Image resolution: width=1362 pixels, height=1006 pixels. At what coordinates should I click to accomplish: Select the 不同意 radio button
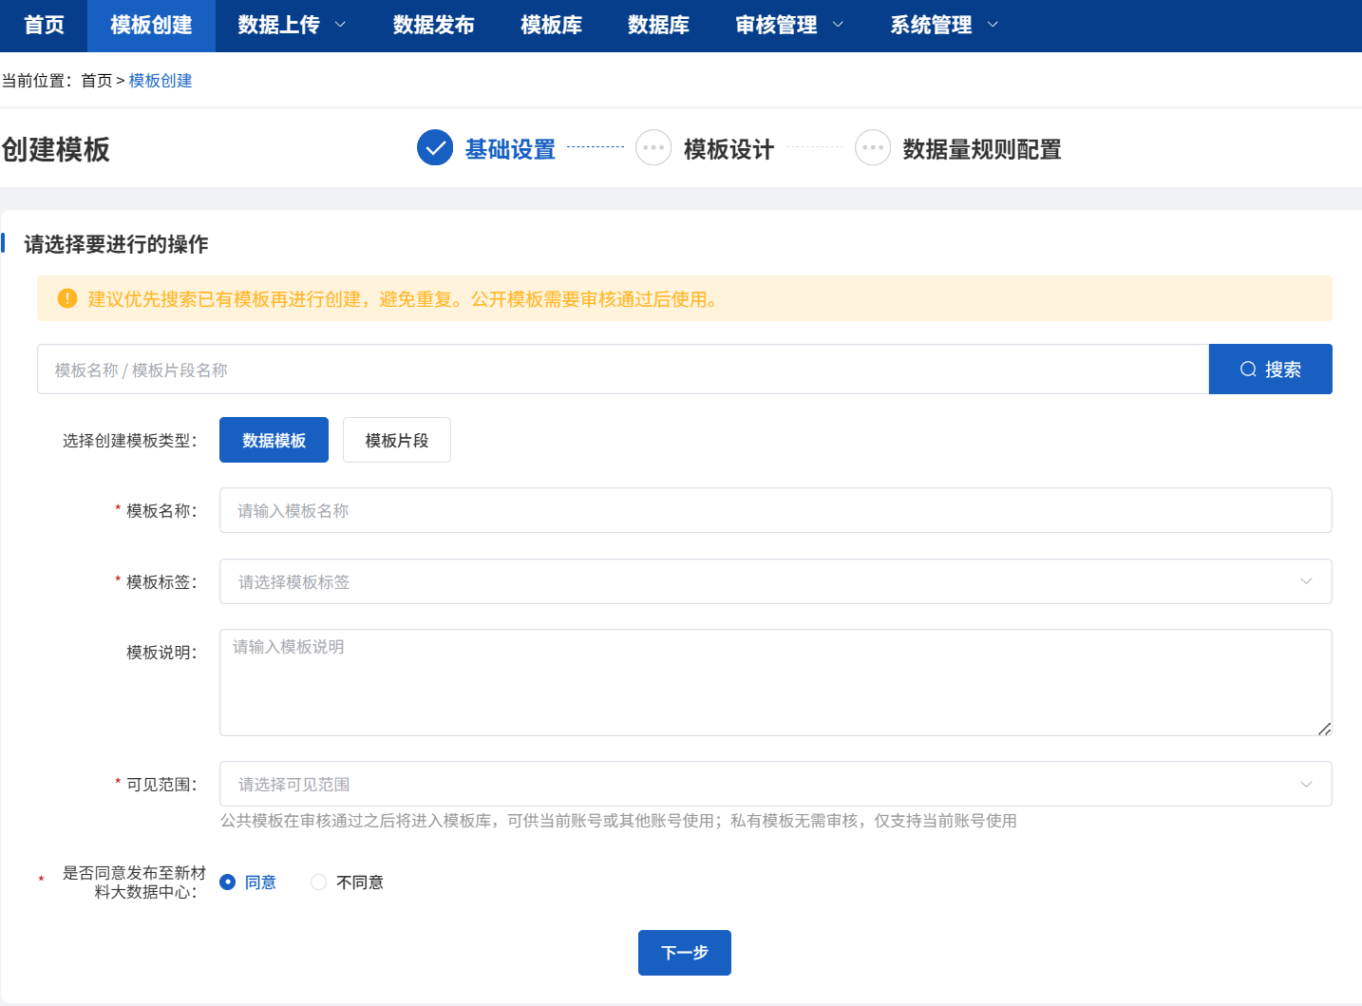point(319,883)
